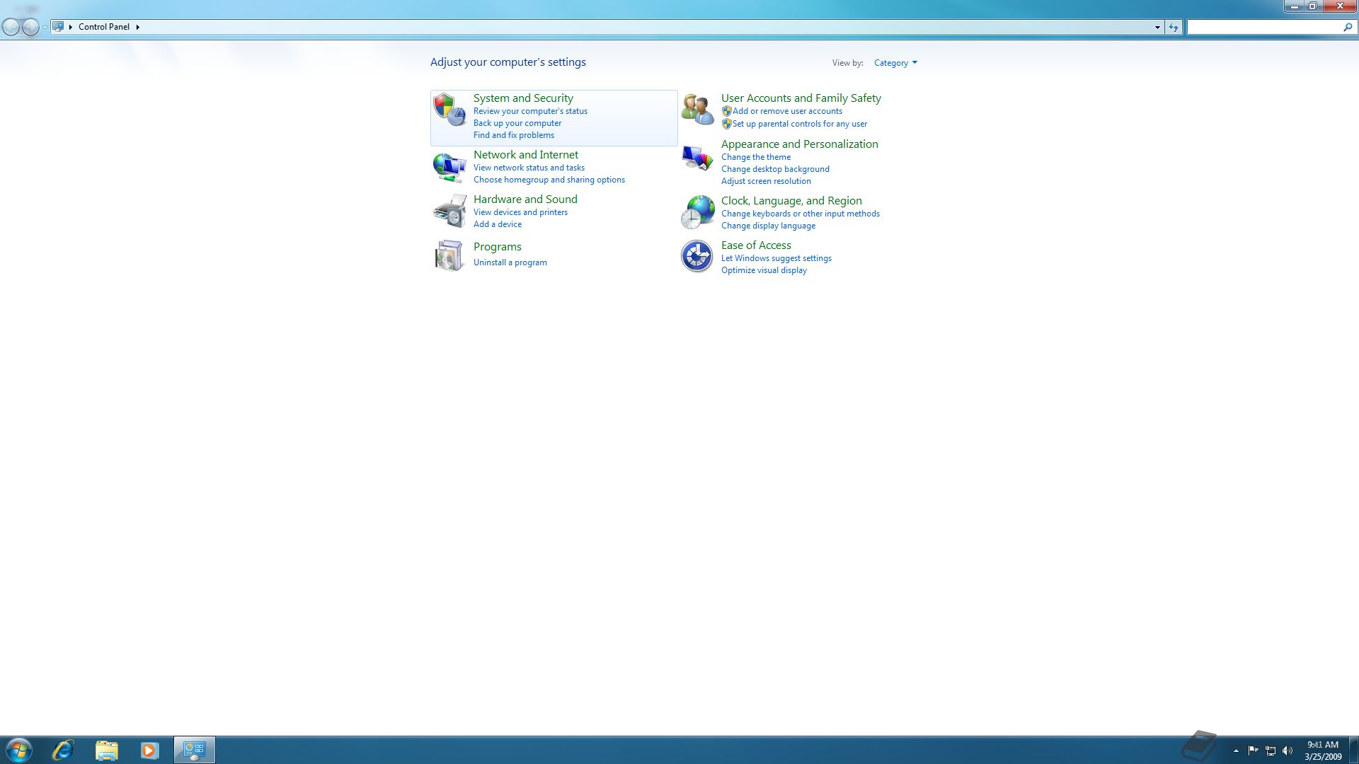Viewport: 1359px width, 764px height.
Task: Click the Action Center flag tray icon
Action: (1253, 751)
